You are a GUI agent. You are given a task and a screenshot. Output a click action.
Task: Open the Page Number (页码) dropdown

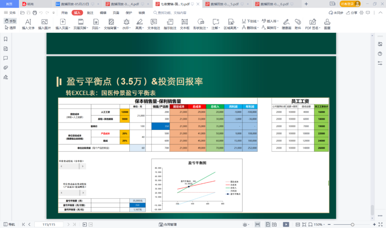pyautogui.click(x=96, y=24)
